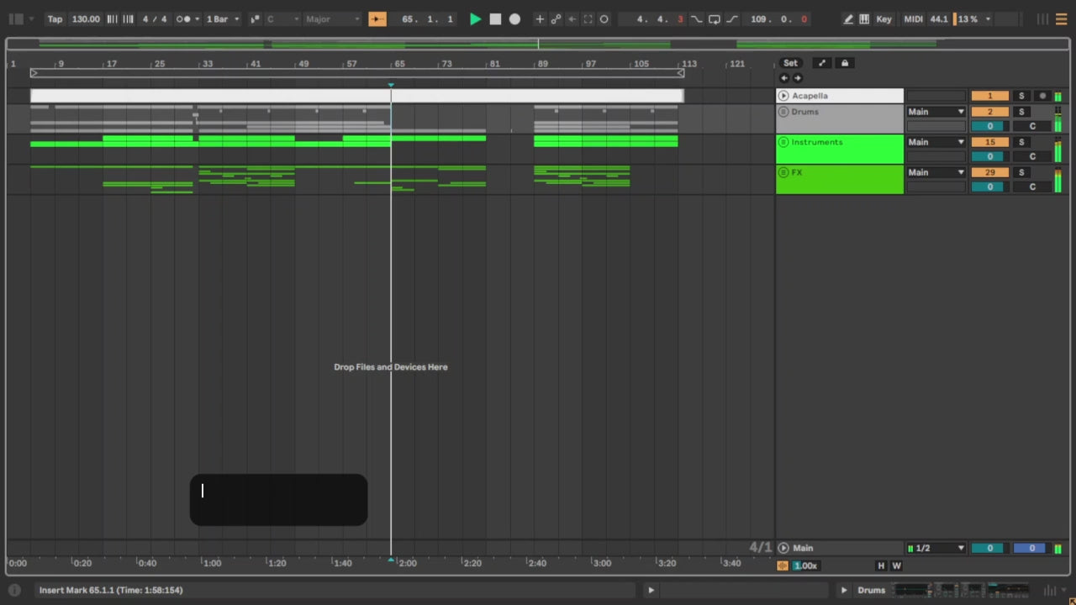Adjust the Instruments track volume slider
This screenshot has height=605, width=1076.
click(x=989, y=156)
